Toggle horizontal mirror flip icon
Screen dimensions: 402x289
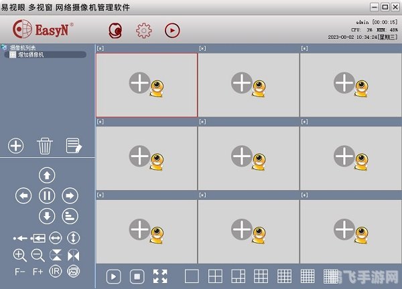(x=74, y=255)
